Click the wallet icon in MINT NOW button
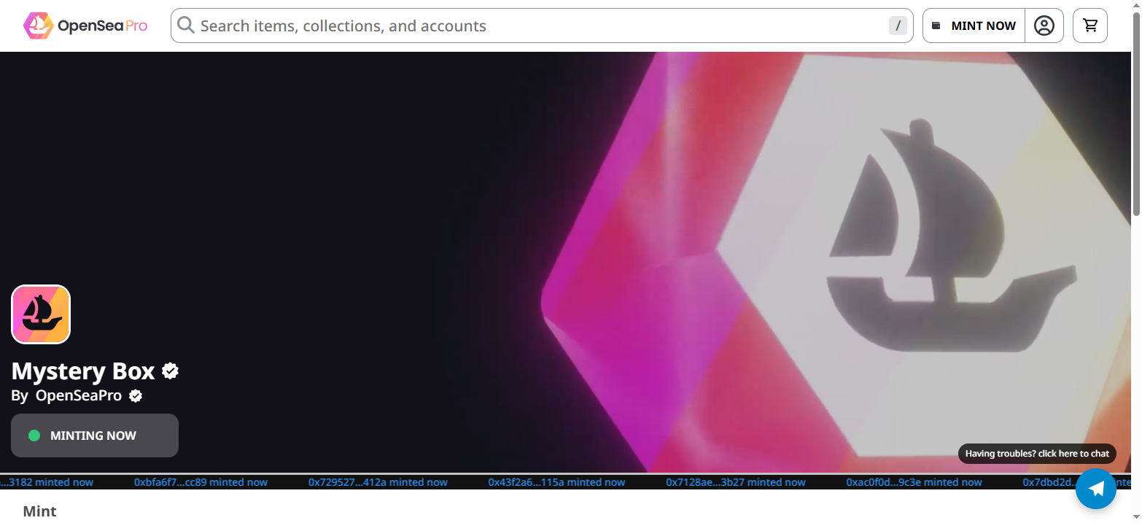This screenshot has height=523, width=1142. [936, 26]
